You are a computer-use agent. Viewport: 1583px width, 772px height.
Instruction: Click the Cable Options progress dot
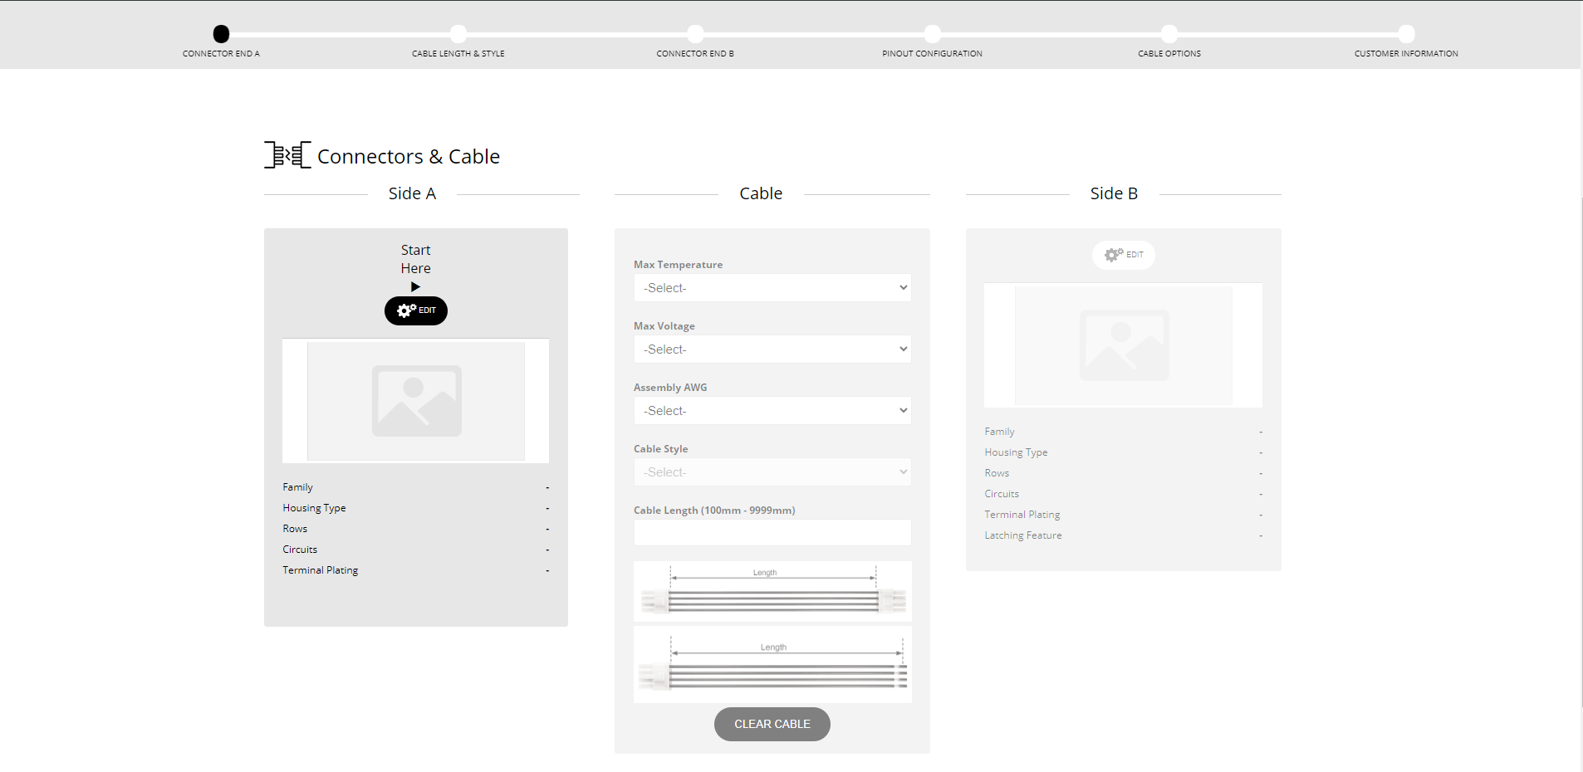click(x=1169, y=34)
